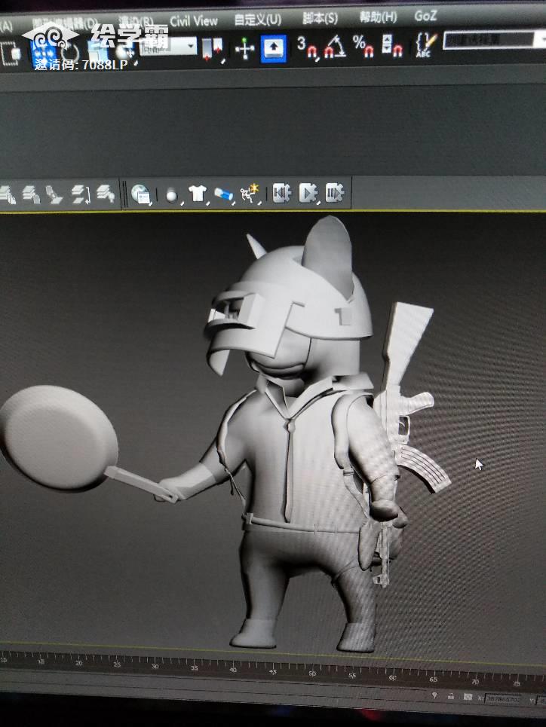The image size is (546, 727).
Task: Open the 自定义(U) customize menu
Action: click(257, 20)
